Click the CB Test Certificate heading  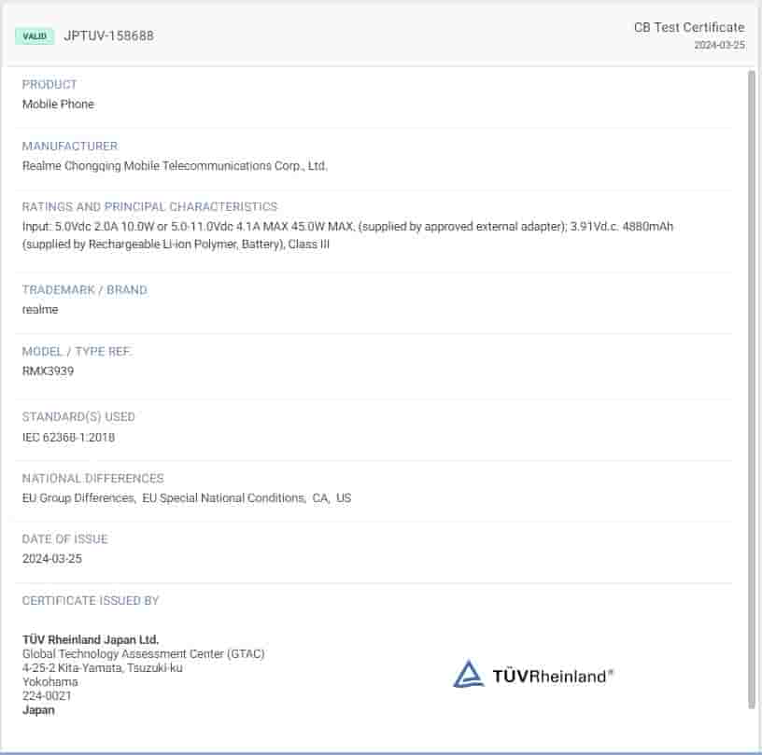pyautogui.click(x=688, y=27)
